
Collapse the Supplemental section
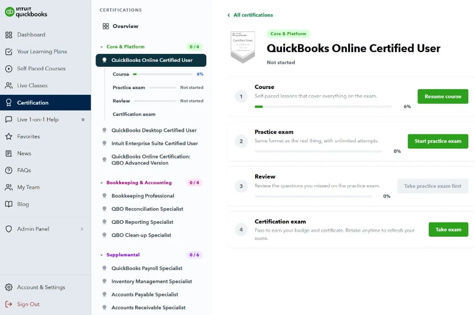[101, 255]
